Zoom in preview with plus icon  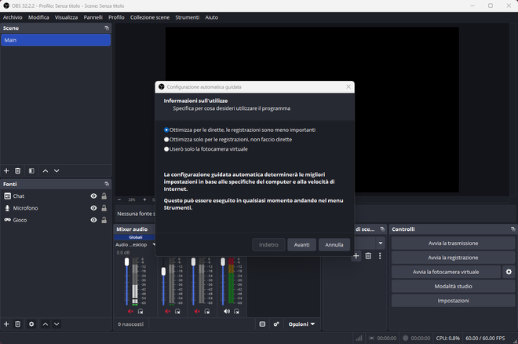144,199
